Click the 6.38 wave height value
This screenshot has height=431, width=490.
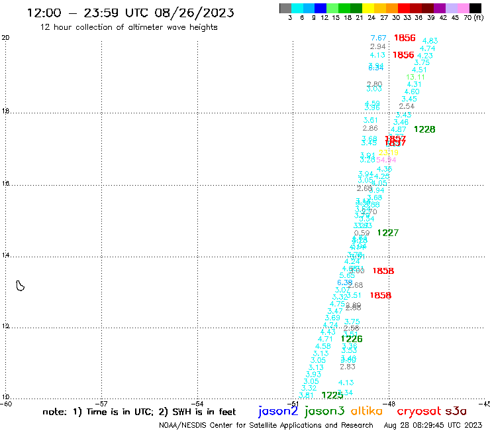[x=345, y=282]
